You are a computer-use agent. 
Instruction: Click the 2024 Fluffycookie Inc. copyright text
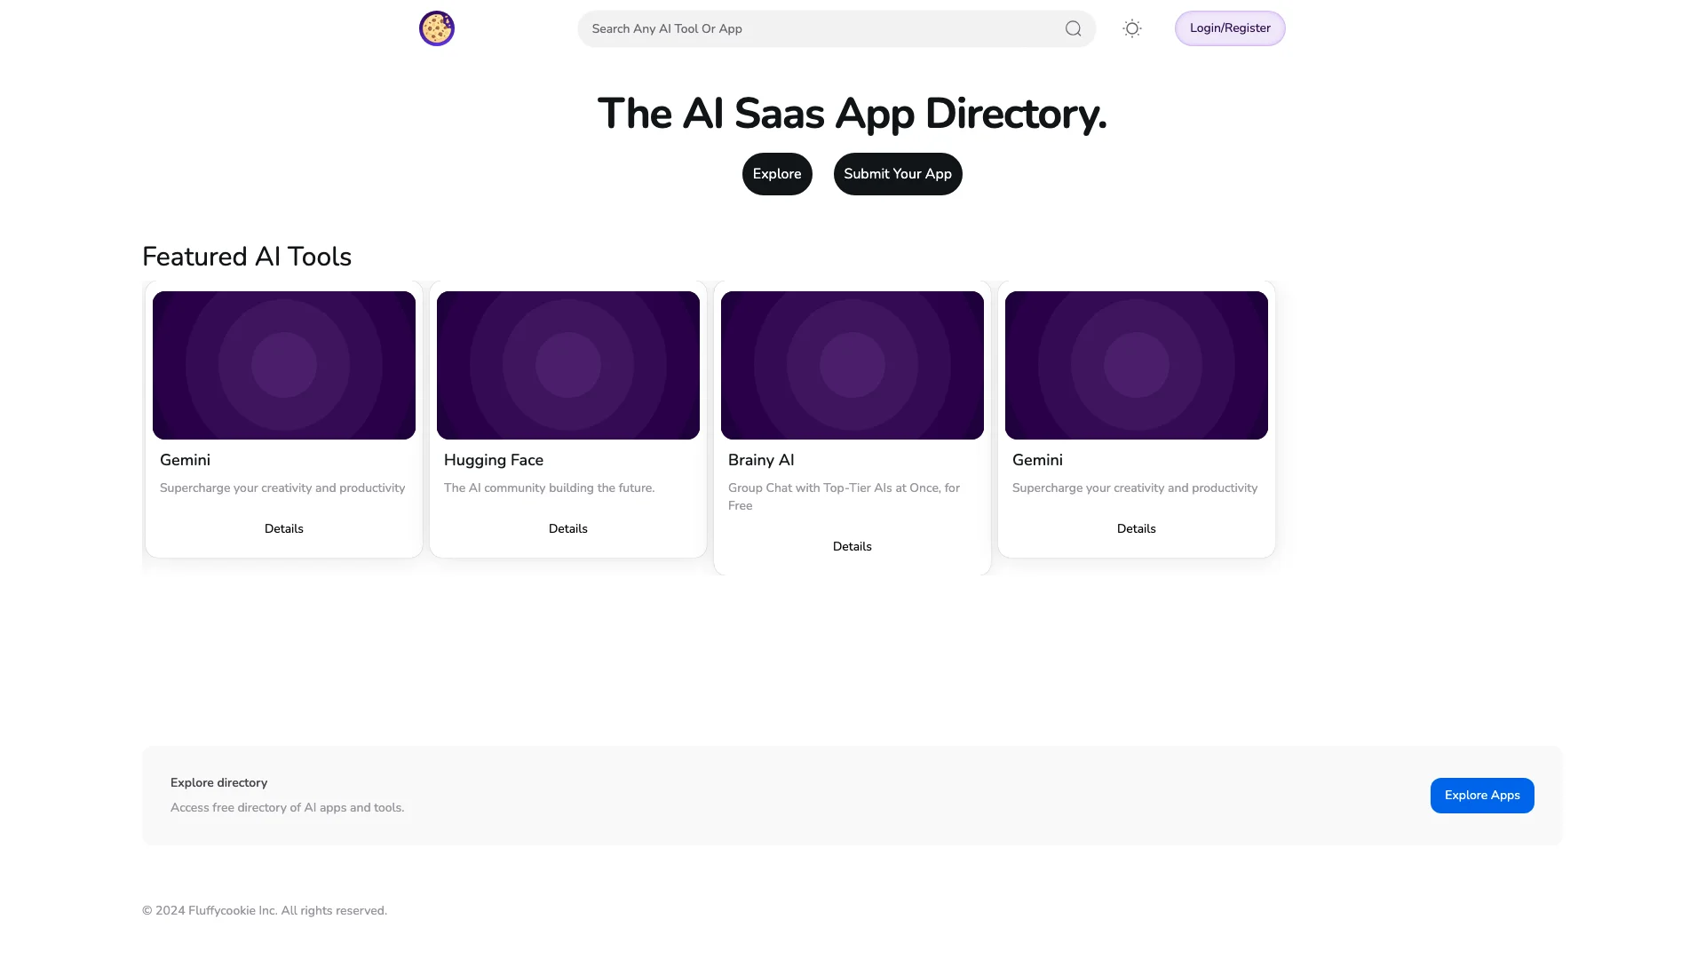click(265, 910)
